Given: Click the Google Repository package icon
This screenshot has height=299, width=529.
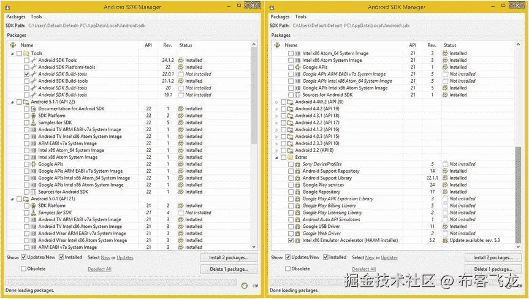Looking at the screenshot, I should click(297, 192).
